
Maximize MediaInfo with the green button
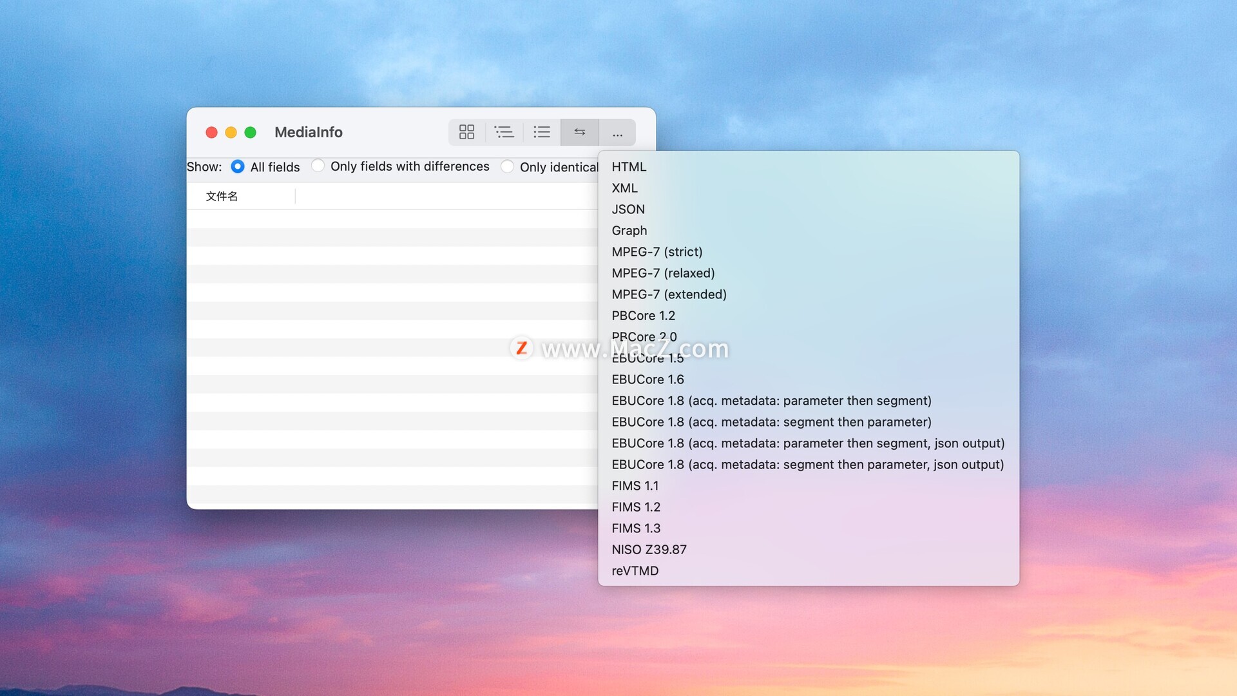click(x=251, y=132)
